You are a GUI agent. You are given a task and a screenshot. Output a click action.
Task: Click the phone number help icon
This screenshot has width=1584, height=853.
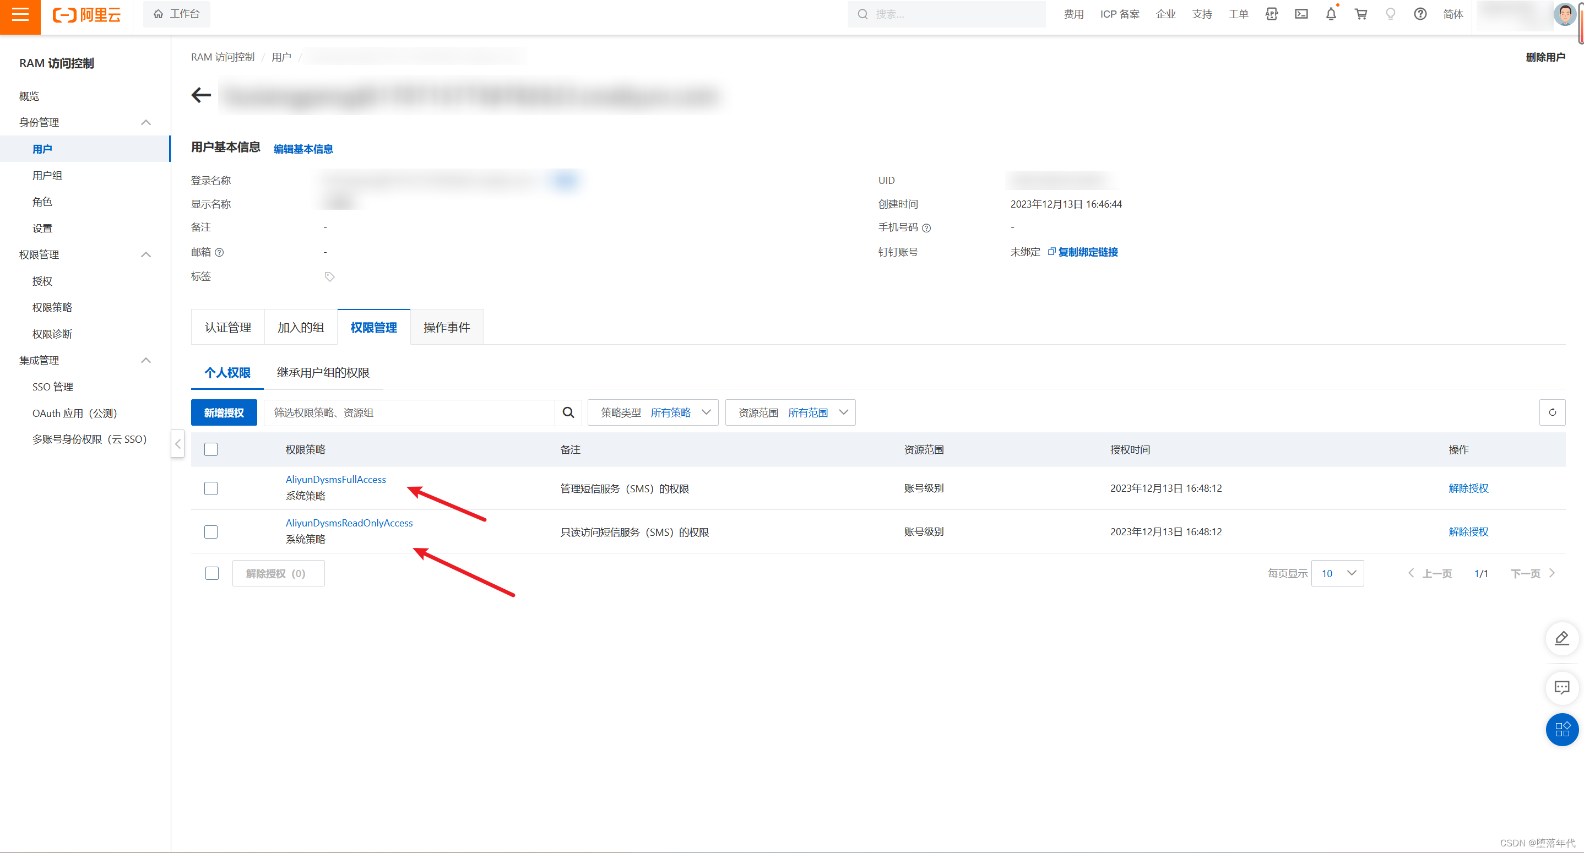926,228
